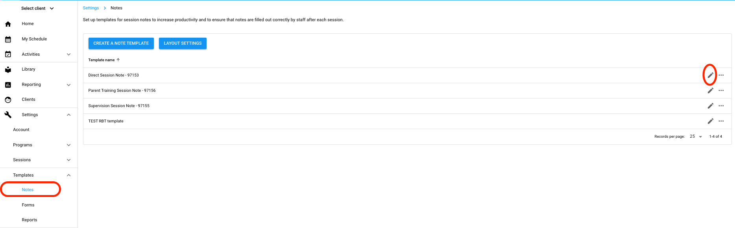The height and width of the screenshot is (228, 735).
Task: Open three-dot menu for Supervision Session Note
Action: (721, 106)
